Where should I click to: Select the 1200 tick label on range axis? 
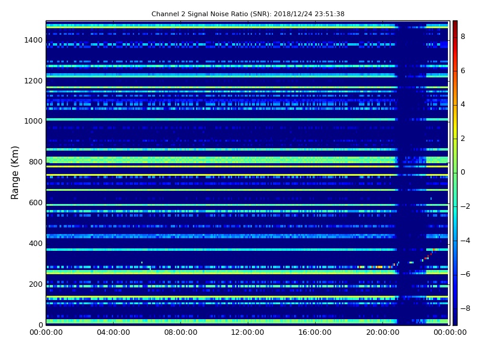pos(33,81)
